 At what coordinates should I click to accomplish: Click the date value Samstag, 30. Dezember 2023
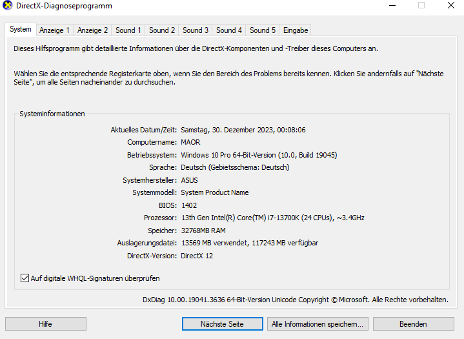[x=243, y=130]
